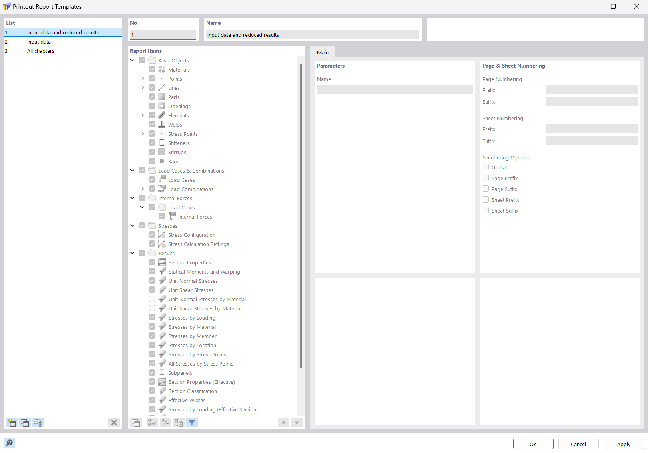This screenshot has height=453, width=648.
Task: Uncheck the Materials report item
Action: click(x=152, y=69)
